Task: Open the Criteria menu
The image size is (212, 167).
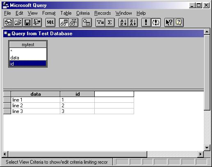Action: (83, 13)
